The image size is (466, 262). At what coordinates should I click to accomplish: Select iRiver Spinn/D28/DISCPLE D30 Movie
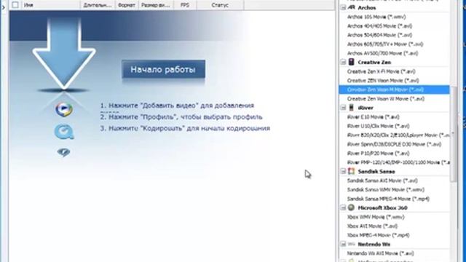[x=394, y=144]
